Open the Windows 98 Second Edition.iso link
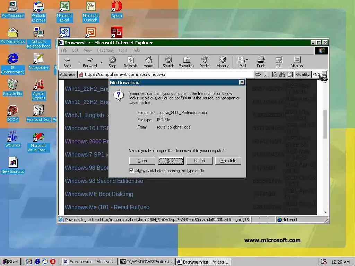 point(104,181)
